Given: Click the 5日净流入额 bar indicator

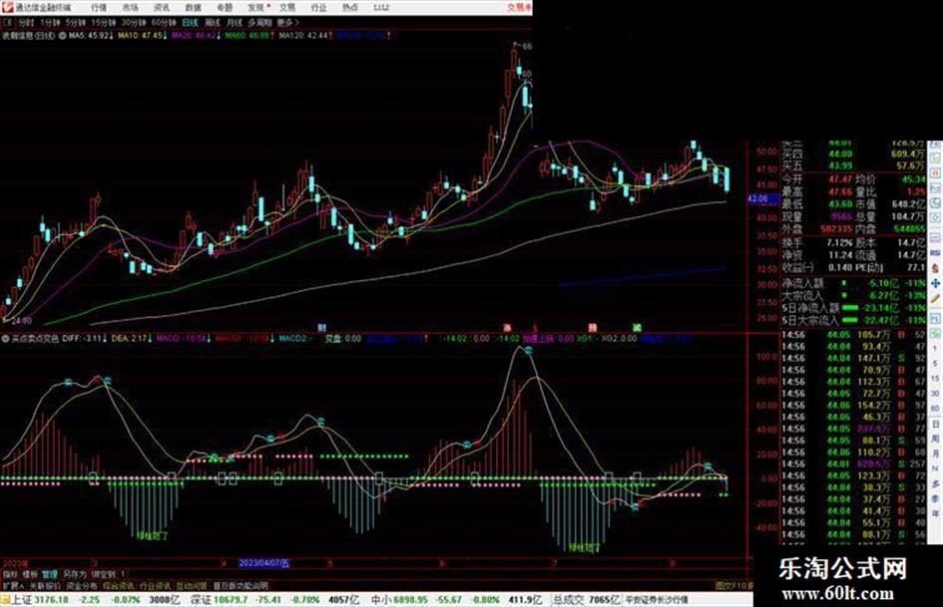Looking at the screenshot, I should (x=850, y=308).
